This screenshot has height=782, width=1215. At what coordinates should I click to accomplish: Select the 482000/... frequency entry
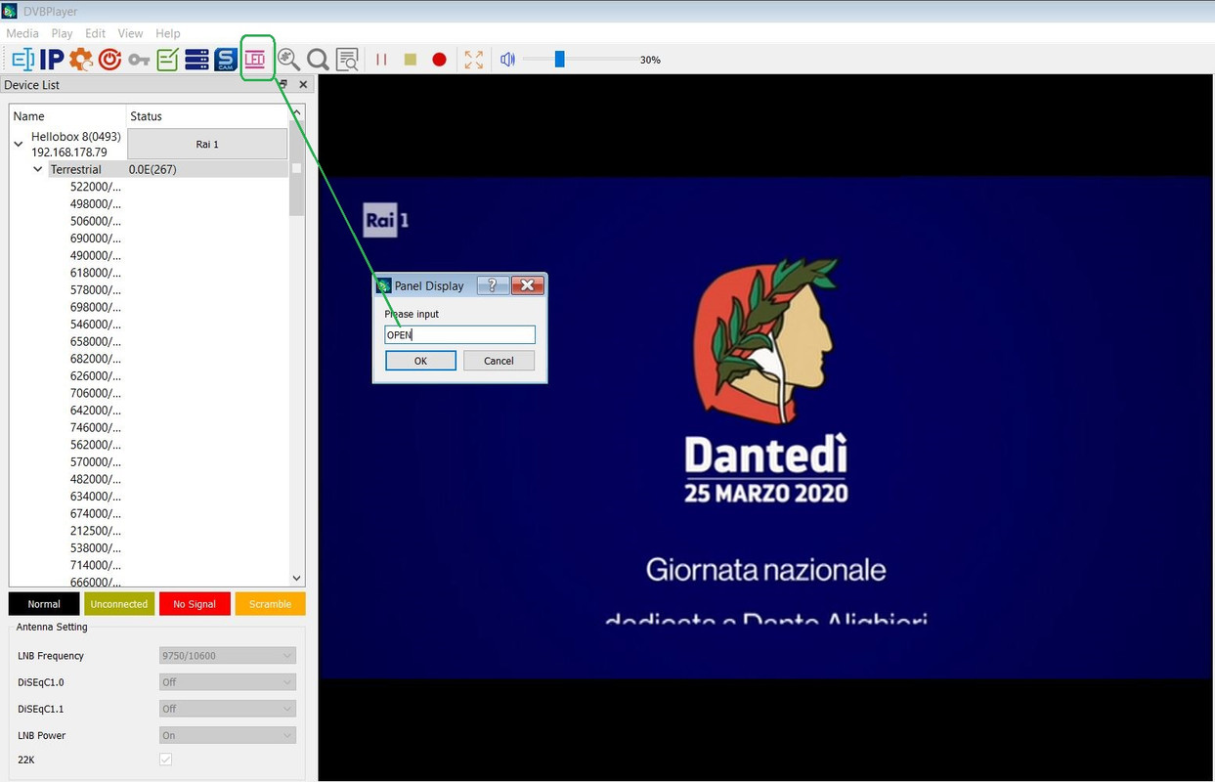tap(96, 479)
